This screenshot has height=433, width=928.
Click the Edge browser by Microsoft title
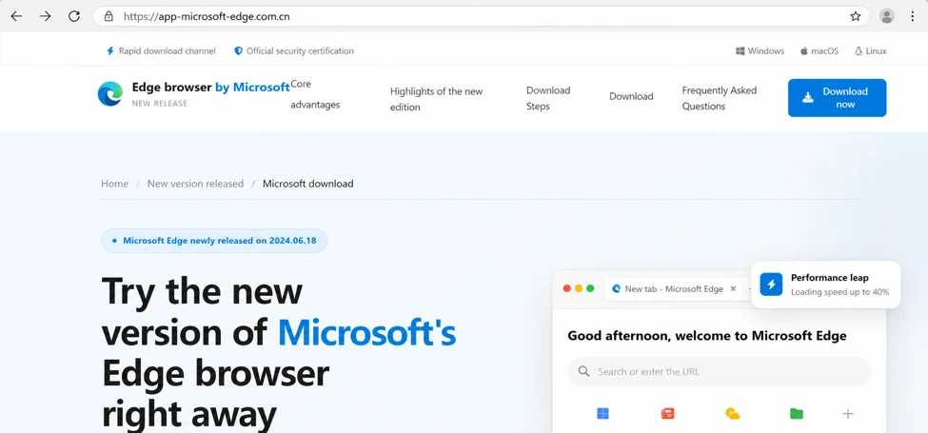(210, 87)
